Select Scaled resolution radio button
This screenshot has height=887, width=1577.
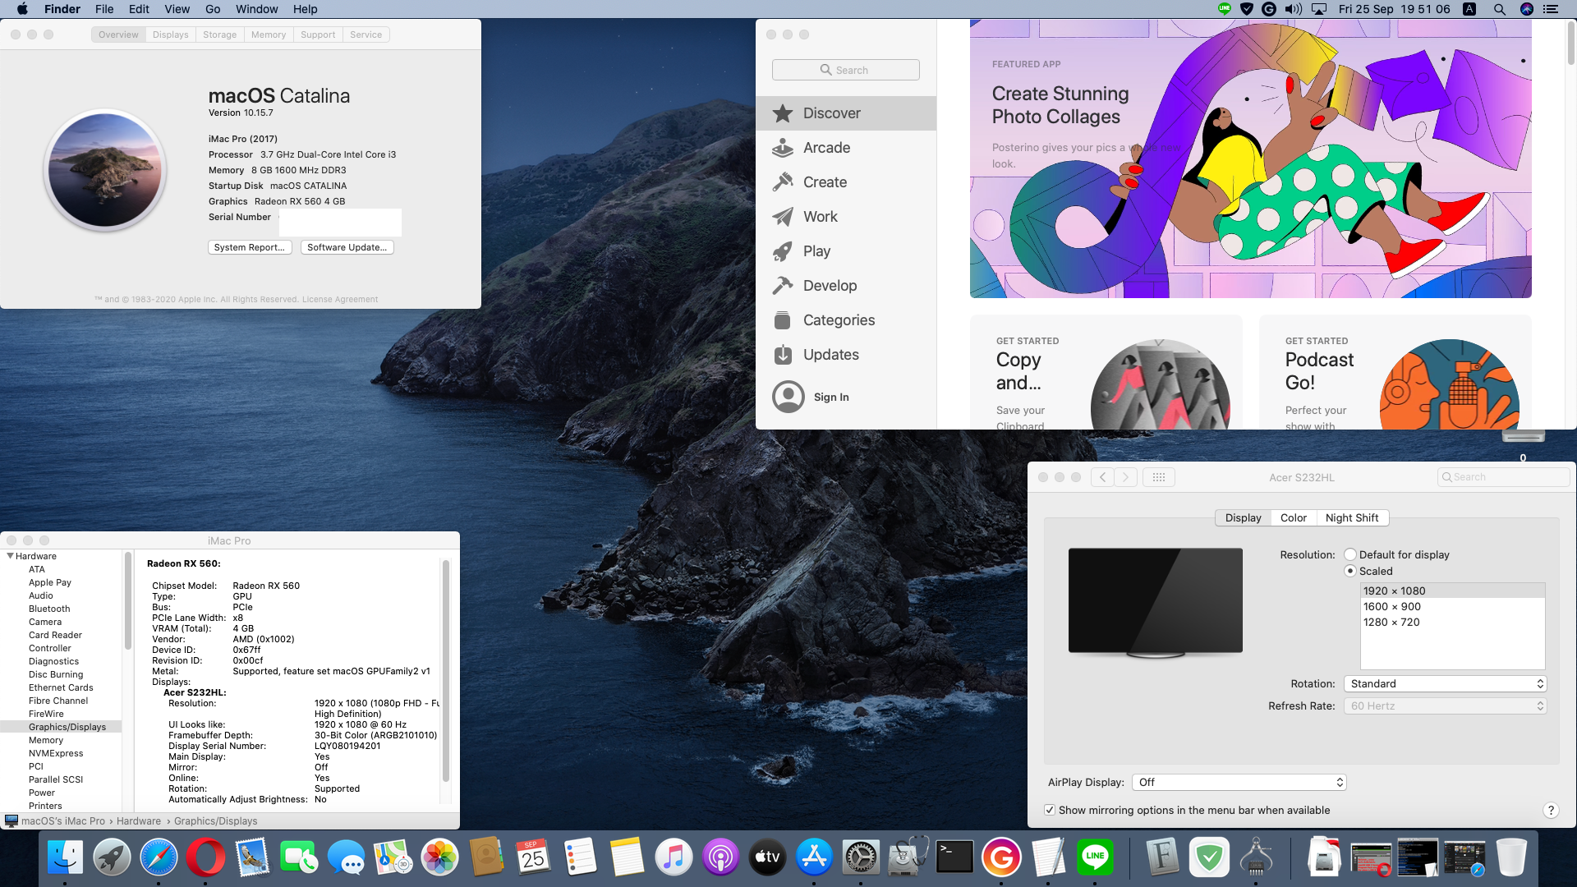coord(1350,571)
